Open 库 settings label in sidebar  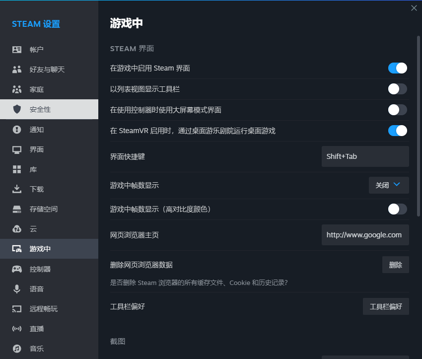point(33,169)
